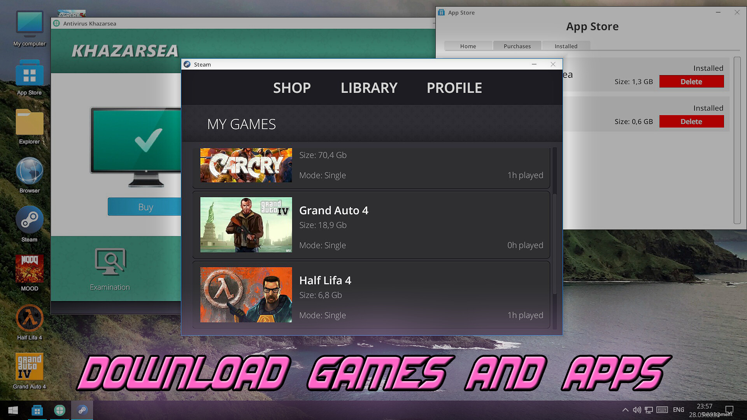Click the Steam games list scrollbar
The width and height of the screenshot is (747, 420).
coord(556,233)
